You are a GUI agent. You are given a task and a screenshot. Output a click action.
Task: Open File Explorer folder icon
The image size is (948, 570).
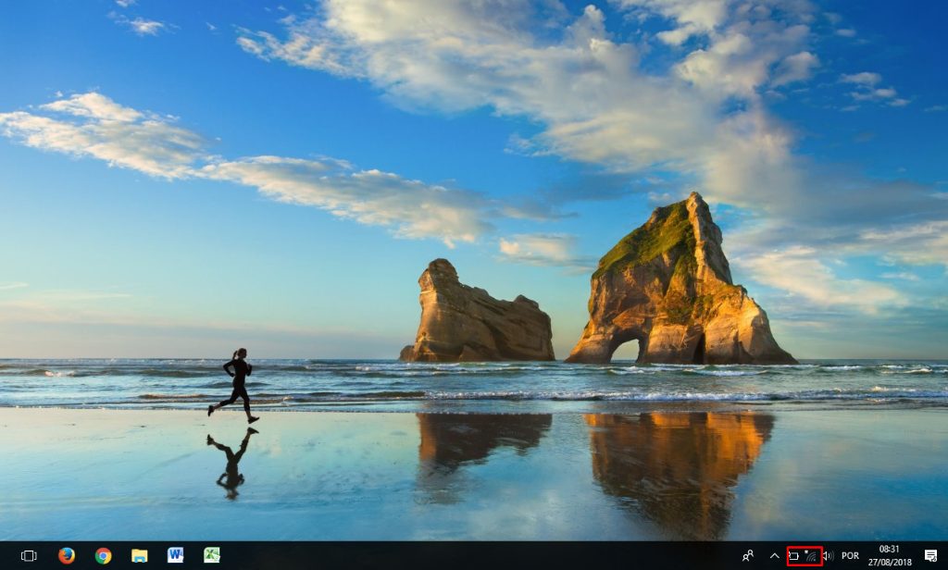pyautogui.click(x=140, y=555)
